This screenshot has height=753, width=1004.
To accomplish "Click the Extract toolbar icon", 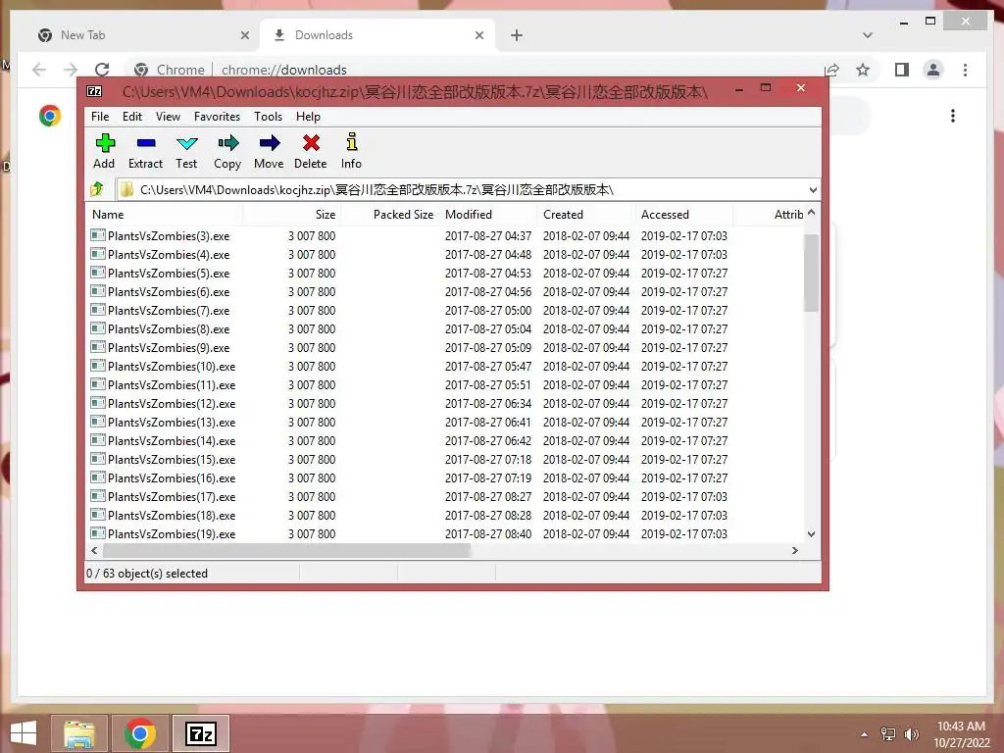I will [x=146, y=143].
